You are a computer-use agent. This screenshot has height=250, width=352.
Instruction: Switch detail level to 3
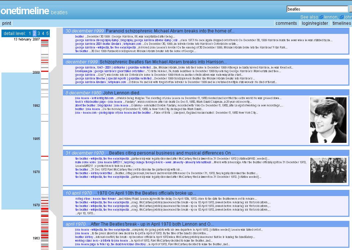[39, 33]
